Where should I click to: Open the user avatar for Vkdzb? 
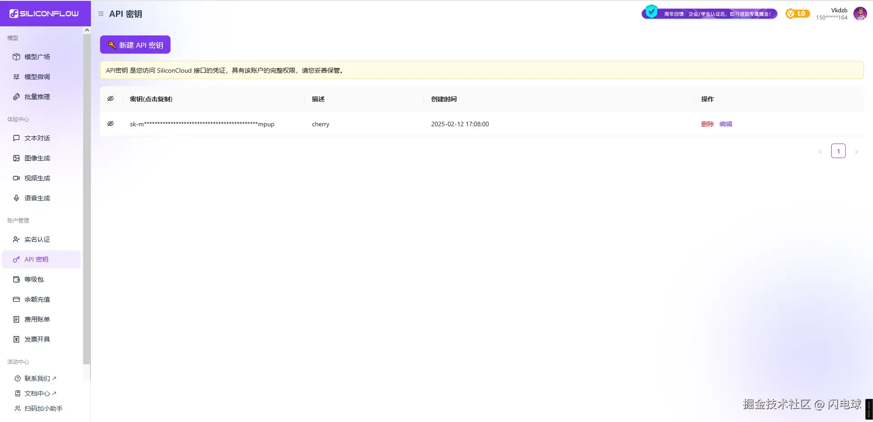pos(861,14)
